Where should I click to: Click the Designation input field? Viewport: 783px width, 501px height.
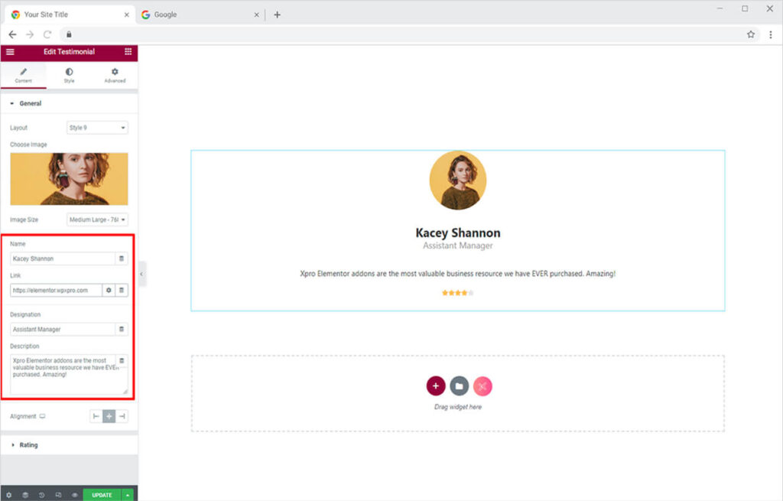coord(62,329)
